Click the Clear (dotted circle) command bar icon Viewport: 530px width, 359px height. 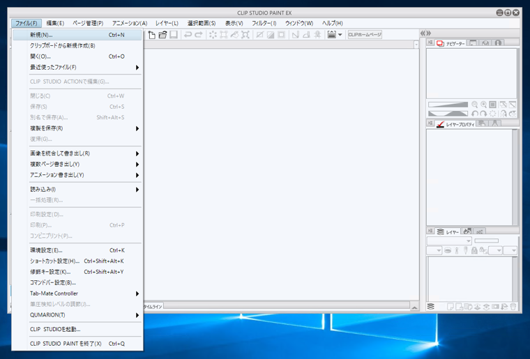pos(213,34)
